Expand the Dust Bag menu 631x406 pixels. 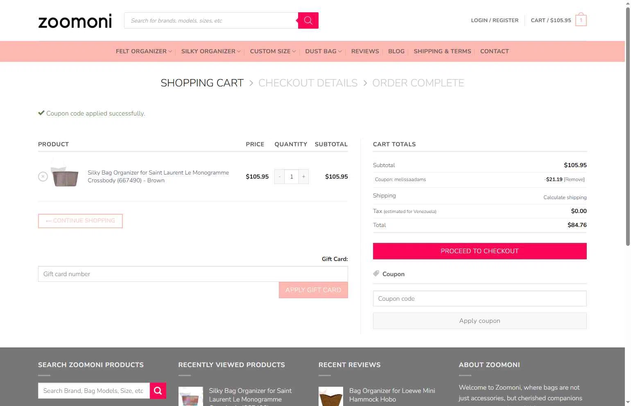323,51
